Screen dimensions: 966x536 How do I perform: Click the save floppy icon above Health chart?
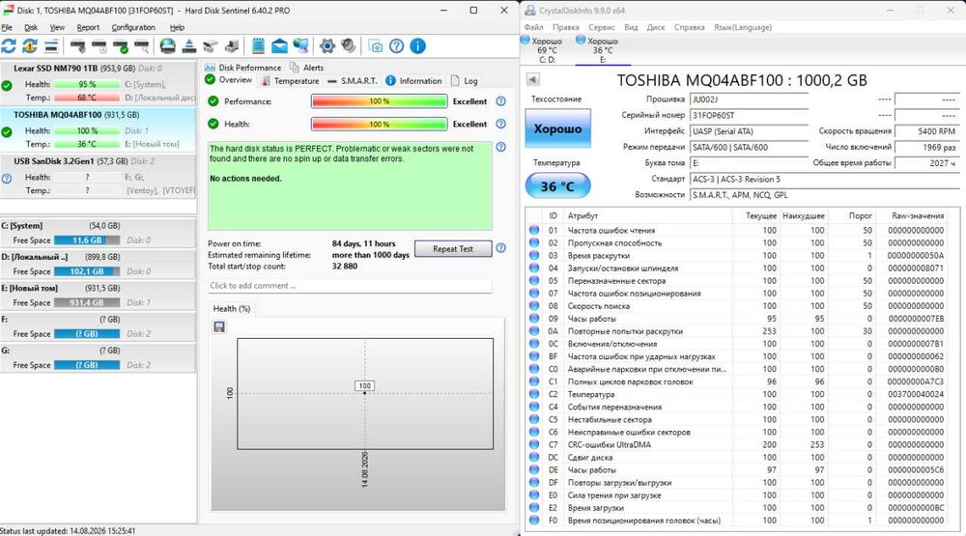click(219, 326)
